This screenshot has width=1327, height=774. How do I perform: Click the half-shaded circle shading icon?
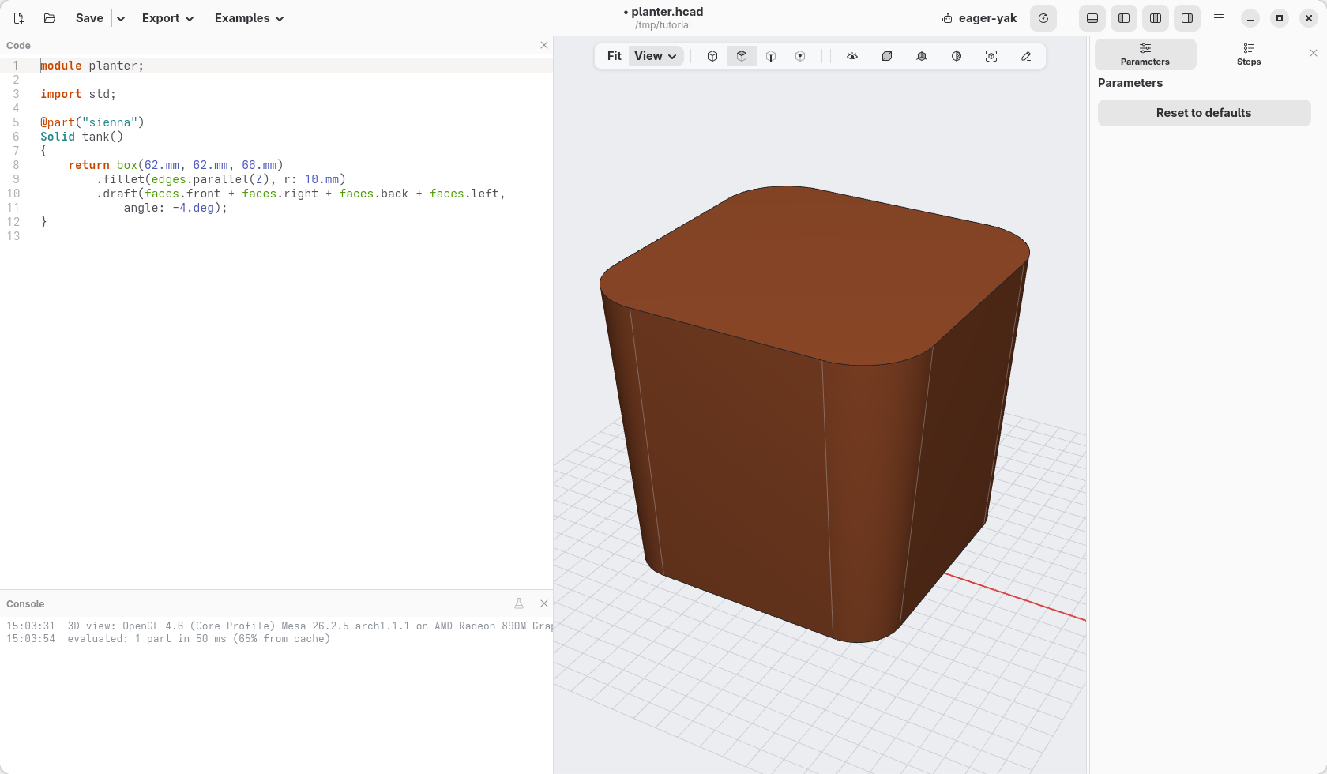957,56
